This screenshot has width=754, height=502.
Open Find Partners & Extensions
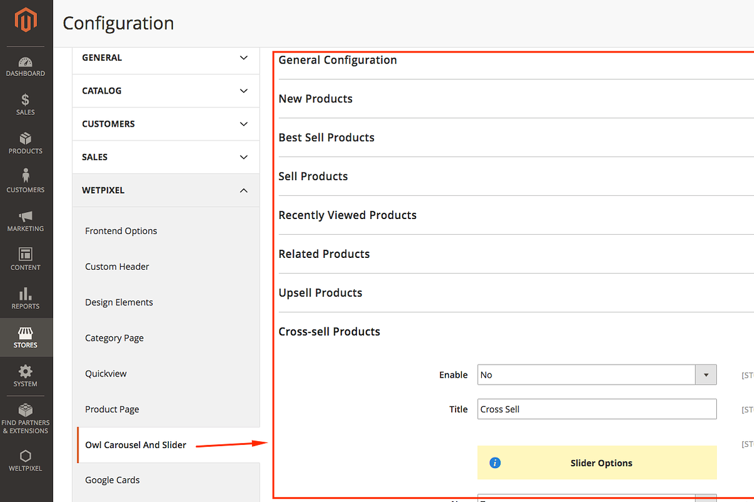26,419
